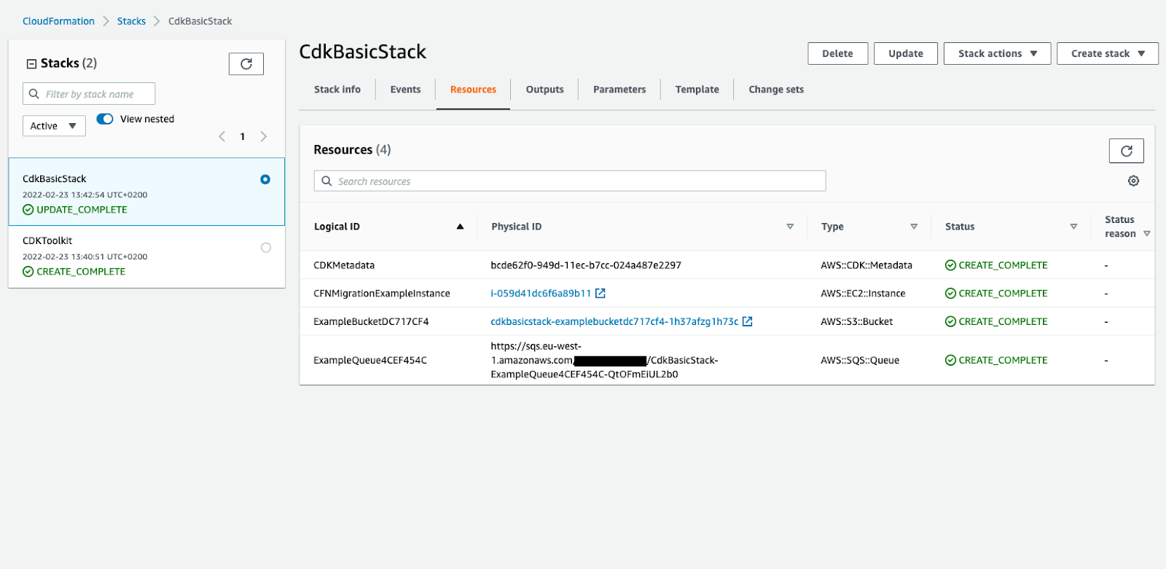The image size is (1166, 569).
Task: Go to CloudFormation breadcrumb link
Action: tap(58, 21)
